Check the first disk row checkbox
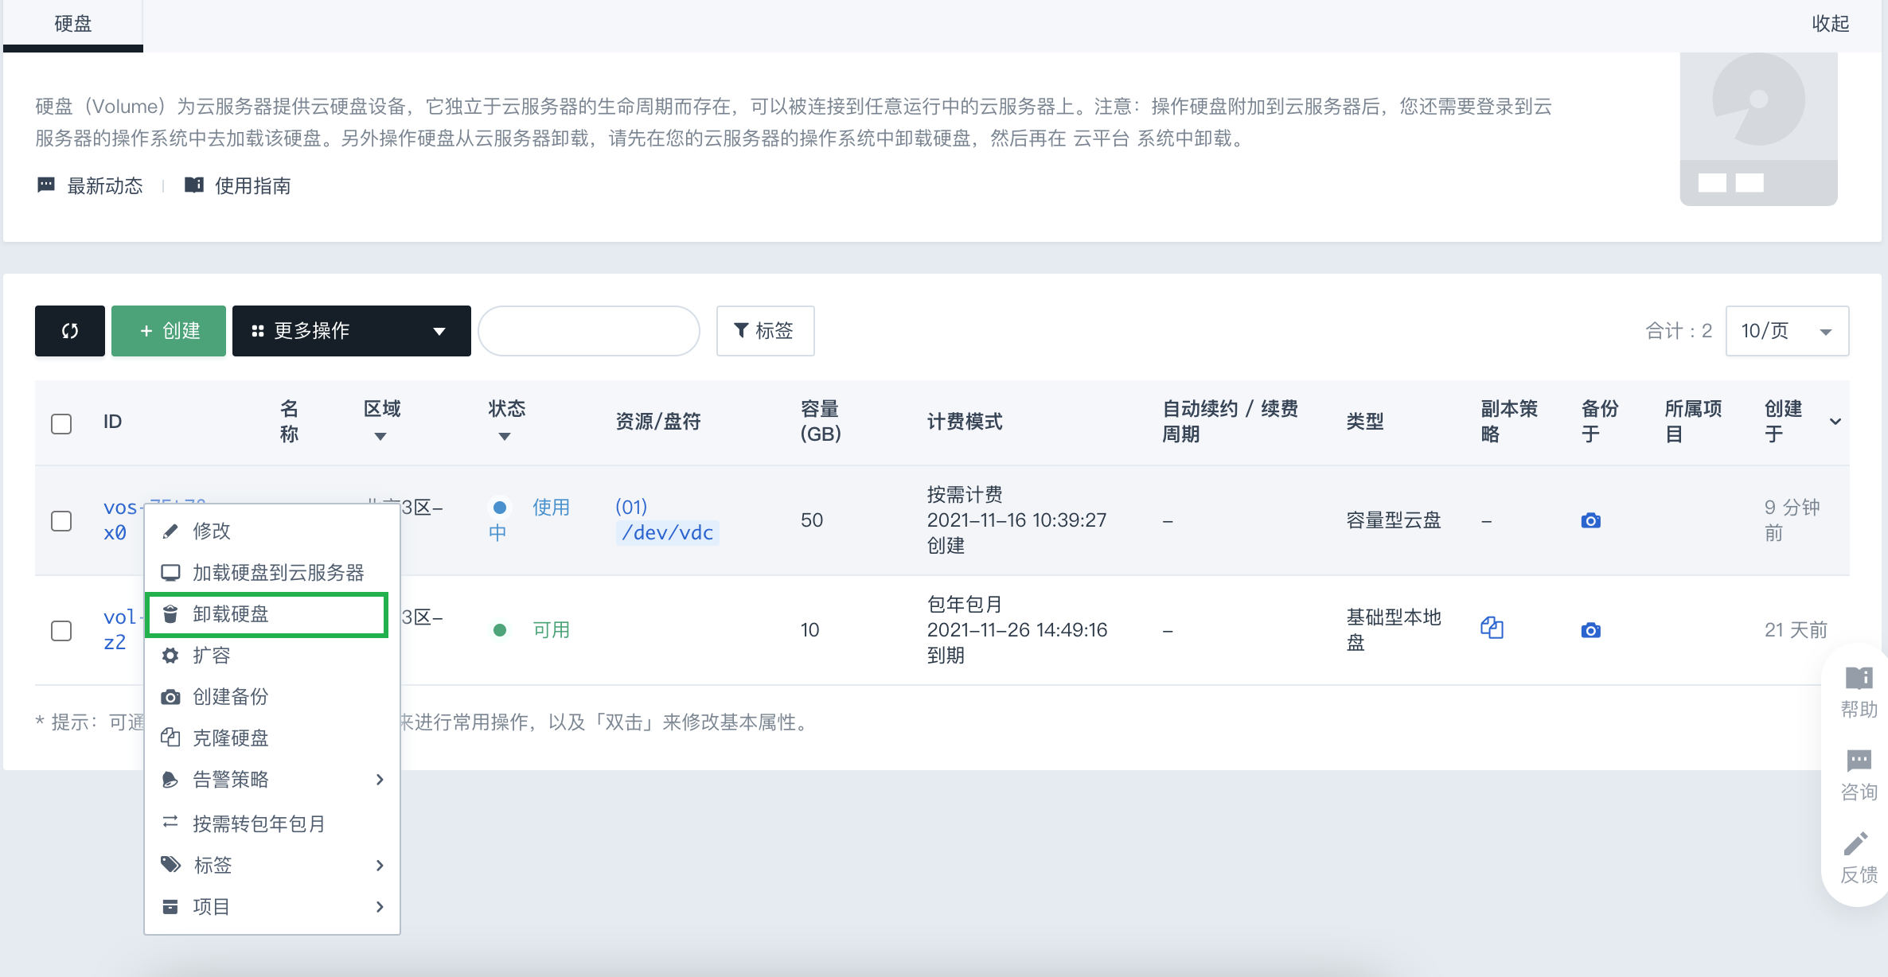The height and width of the screenshot is (977, 1888). pyautogui.click(x=61, y=521)
